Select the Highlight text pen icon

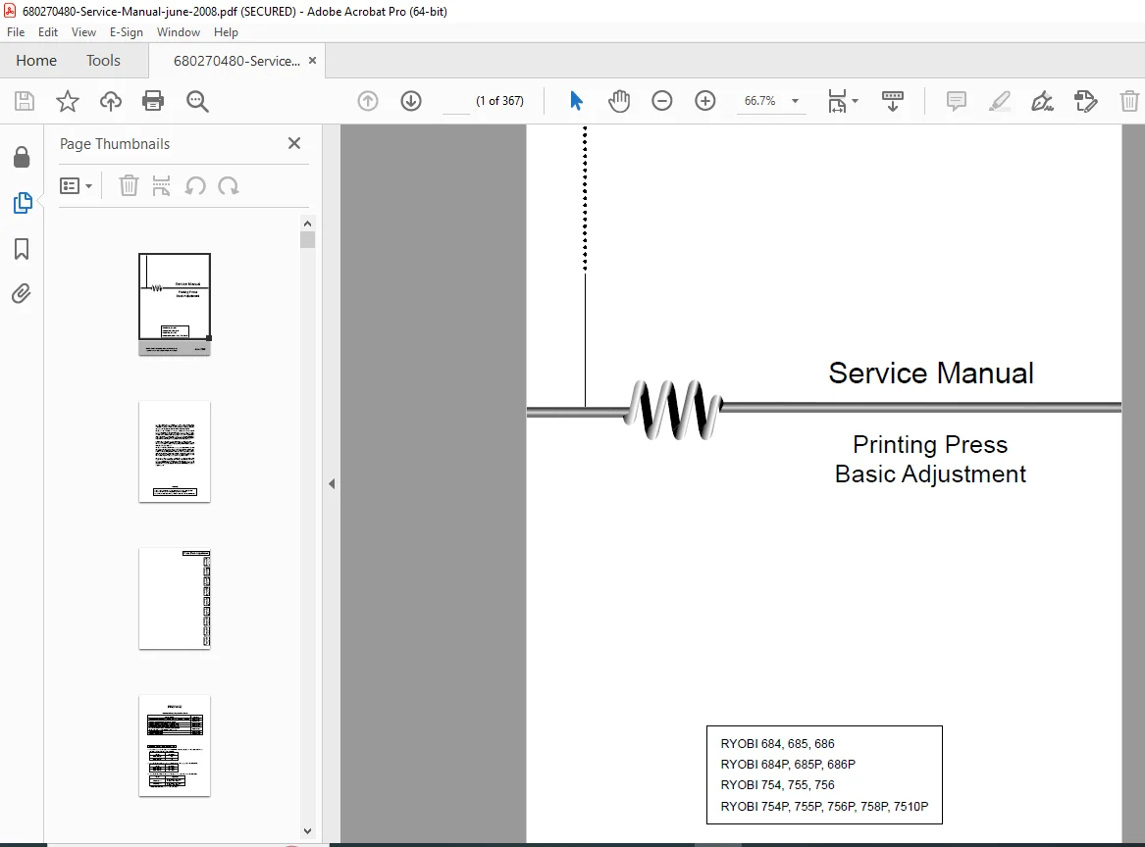coord(999,101)
